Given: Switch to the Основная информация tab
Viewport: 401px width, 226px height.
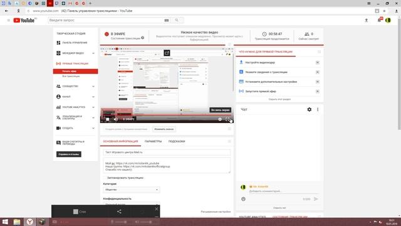Looking at the screenshot, I should click(120, 141).
